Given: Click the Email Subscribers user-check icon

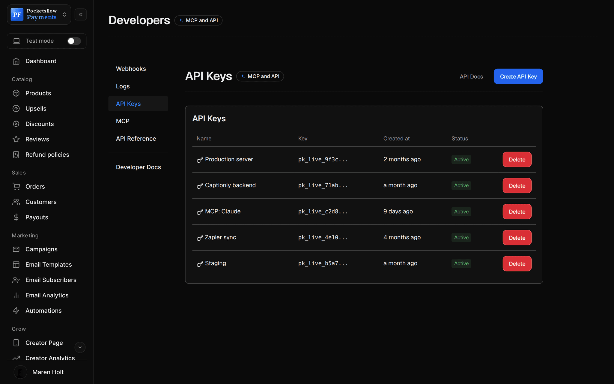Looking at the screenshot, I should click(16, 280).
